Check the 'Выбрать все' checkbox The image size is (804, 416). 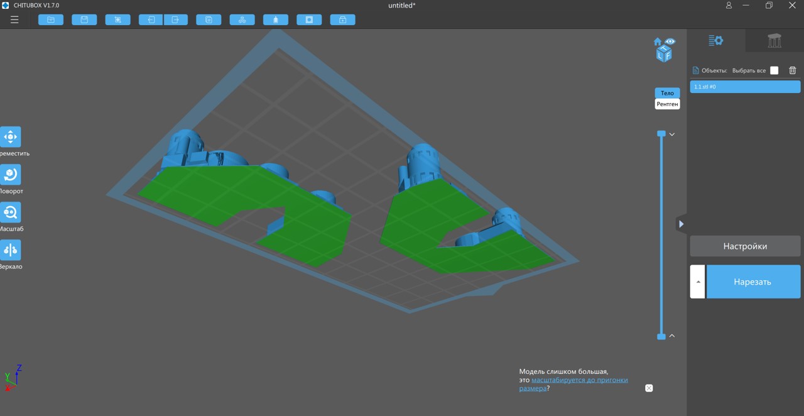pyautogui.click(x=774, y=70)
